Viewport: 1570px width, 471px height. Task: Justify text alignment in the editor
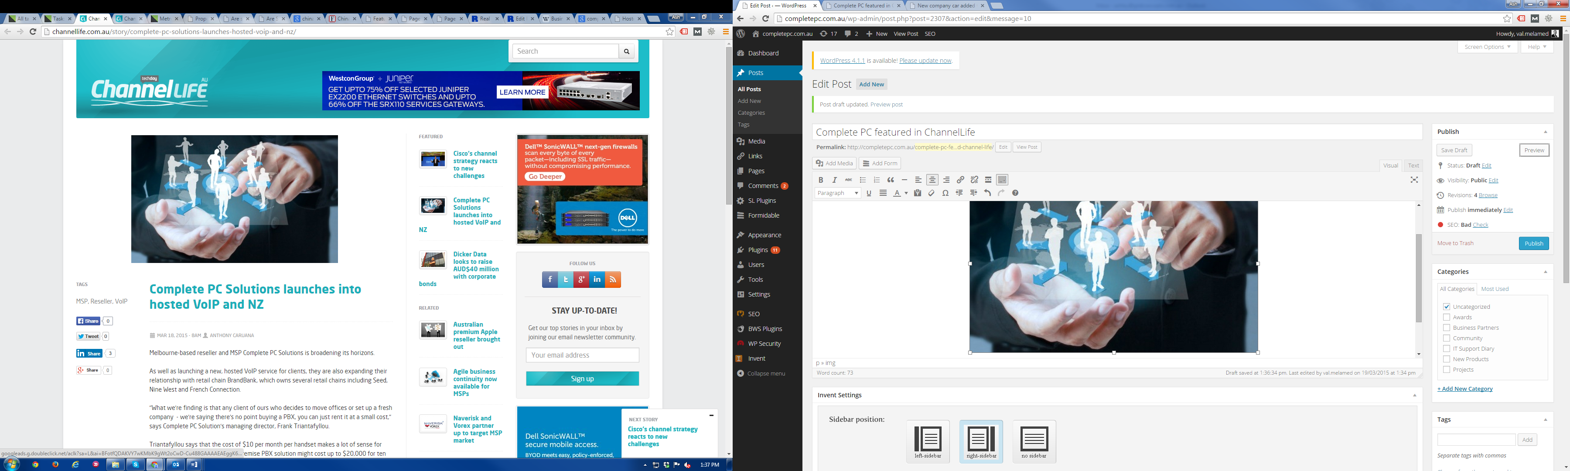click(883, 193)
